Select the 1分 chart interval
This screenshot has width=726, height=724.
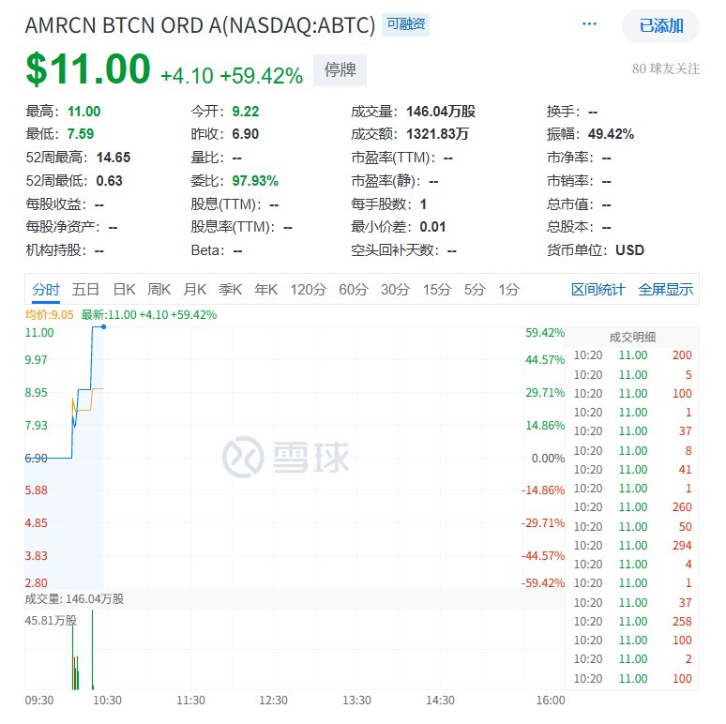click(x=508, y=290)
